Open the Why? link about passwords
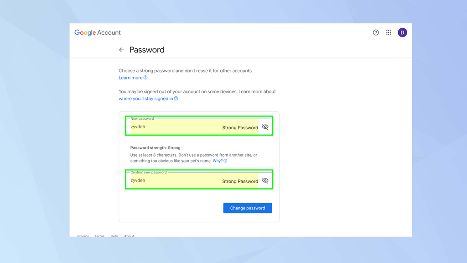Image resolution: width=467 pixels, height=263 pixels. (x=218, y=161)
